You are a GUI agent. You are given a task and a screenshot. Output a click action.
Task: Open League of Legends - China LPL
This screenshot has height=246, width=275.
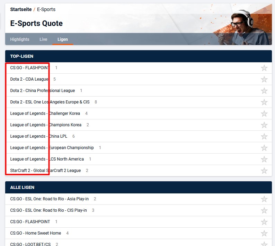click(38, 136)
